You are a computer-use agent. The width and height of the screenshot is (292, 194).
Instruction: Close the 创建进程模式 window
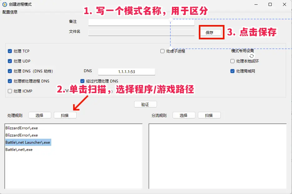pos(284,4)
